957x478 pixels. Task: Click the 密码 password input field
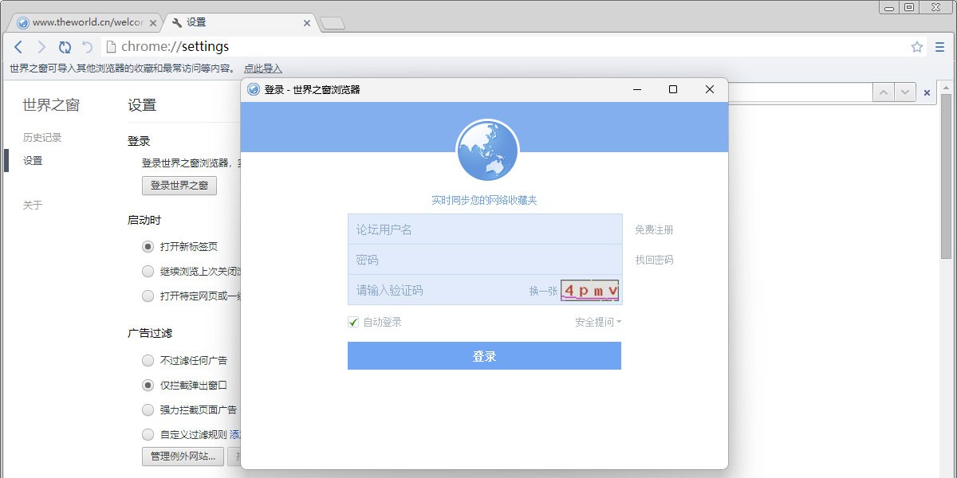point(478,259)
